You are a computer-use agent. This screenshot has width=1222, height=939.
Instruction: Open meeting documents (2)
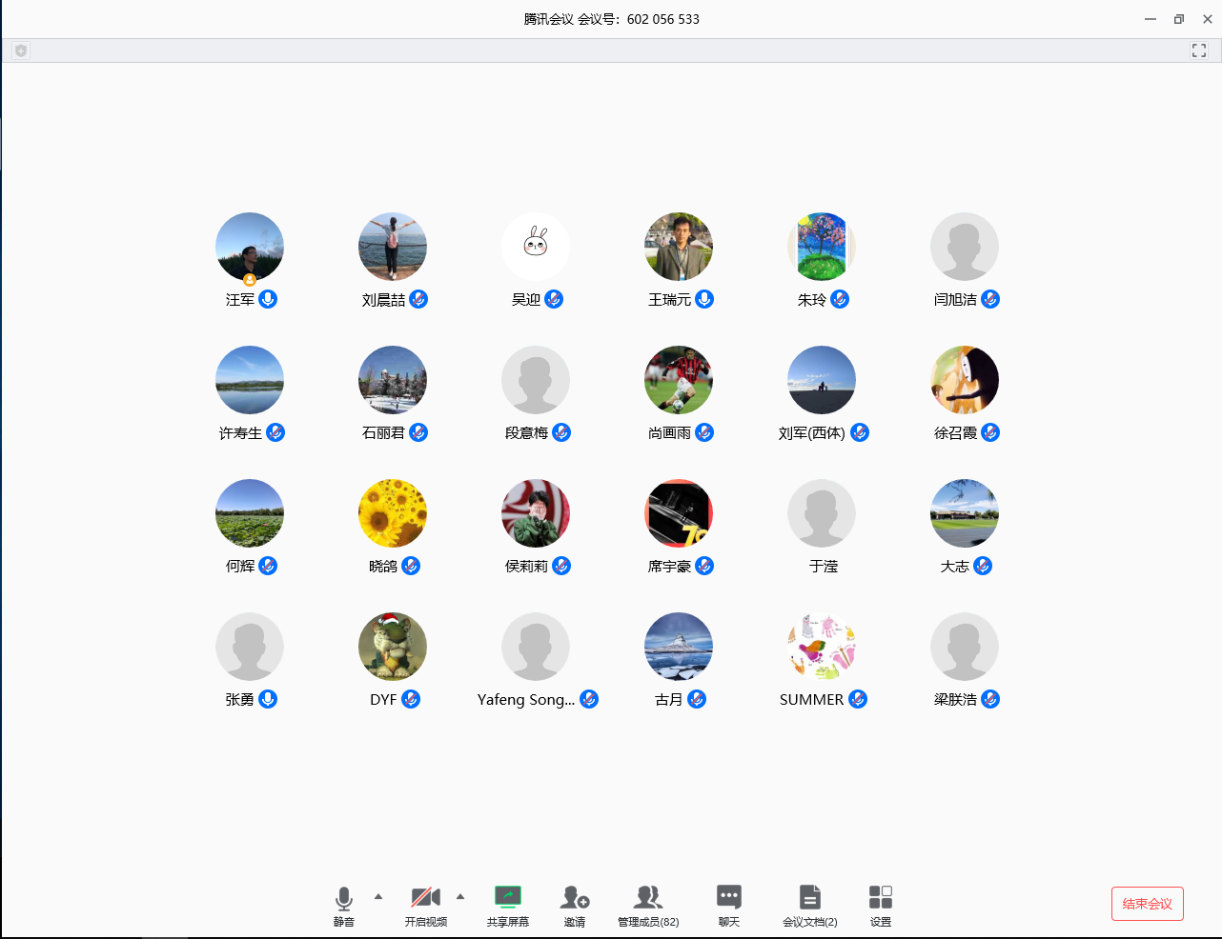[809, 898]
